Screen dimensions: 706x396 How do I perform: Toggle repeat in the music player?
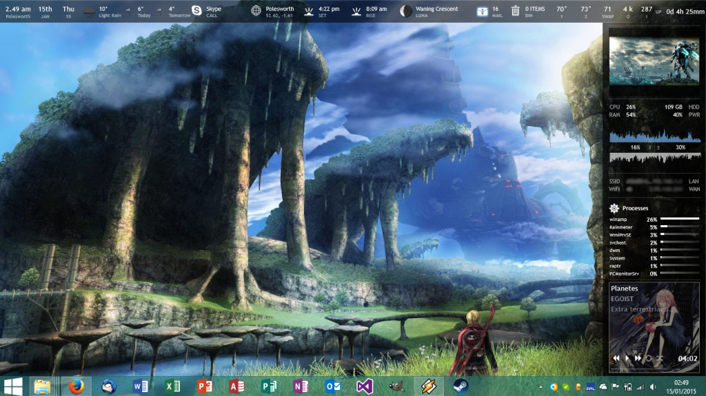[649, 358]
